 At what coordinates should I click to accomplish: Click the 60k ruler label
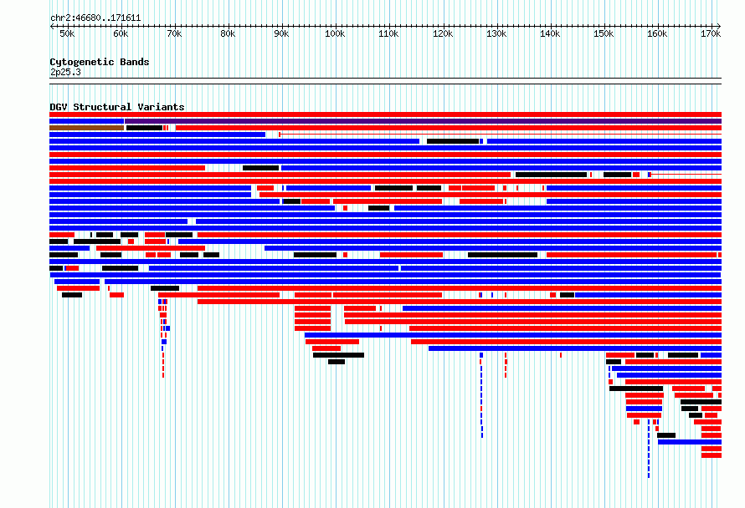click(121, 34)
